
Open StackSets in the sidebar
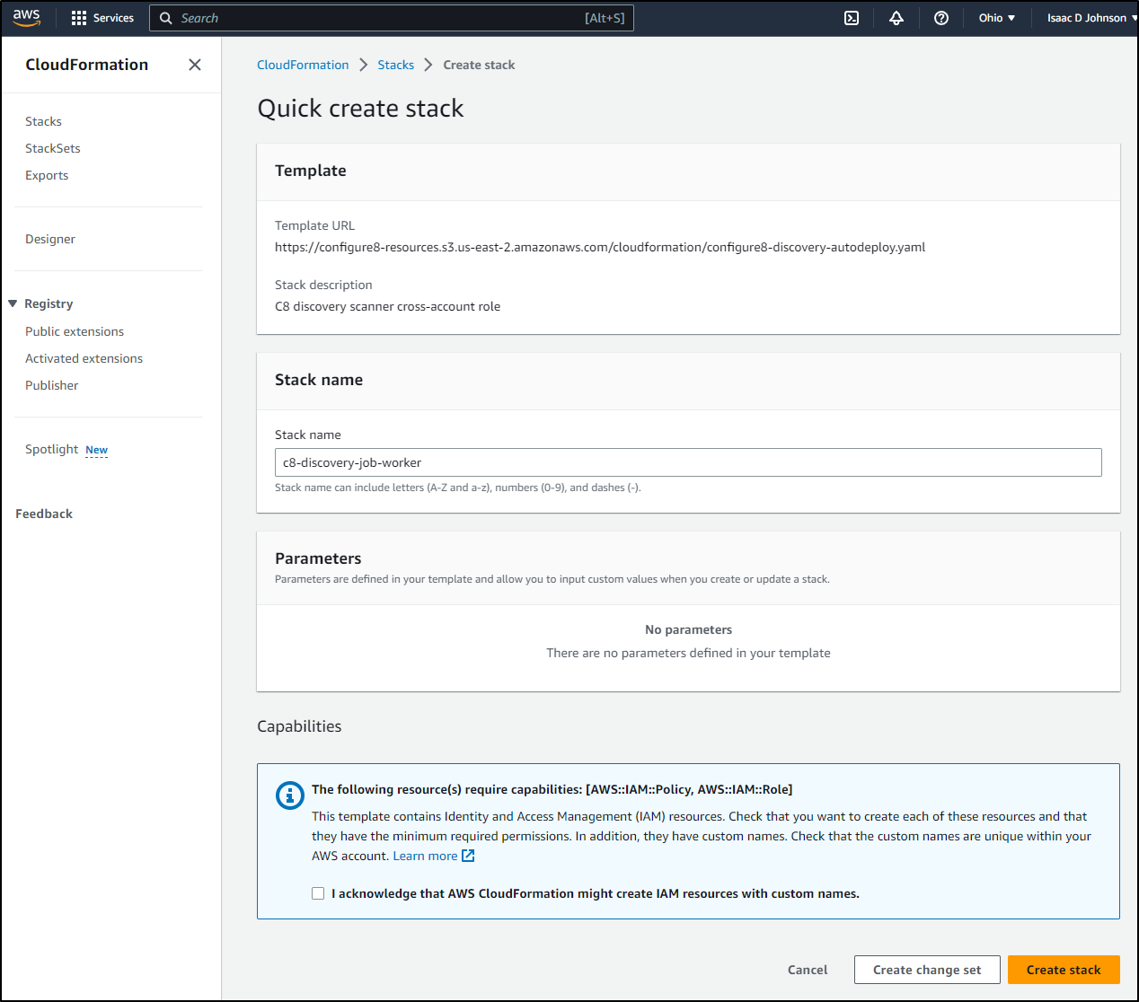tap(53, 148)
